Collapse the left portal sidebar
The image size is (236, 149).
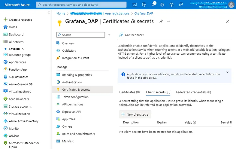tap(49, 13)
